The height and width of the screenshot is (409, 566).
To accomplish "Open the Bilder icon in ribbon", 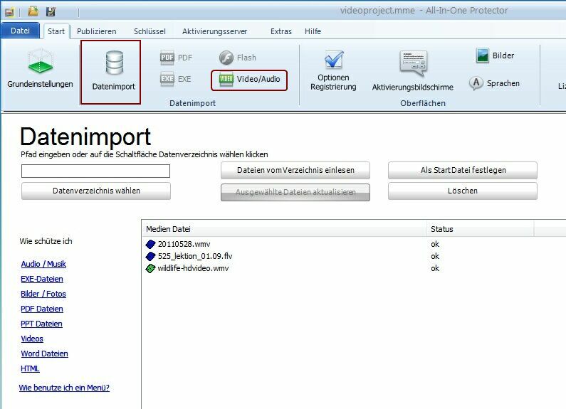I will (483, 55).
